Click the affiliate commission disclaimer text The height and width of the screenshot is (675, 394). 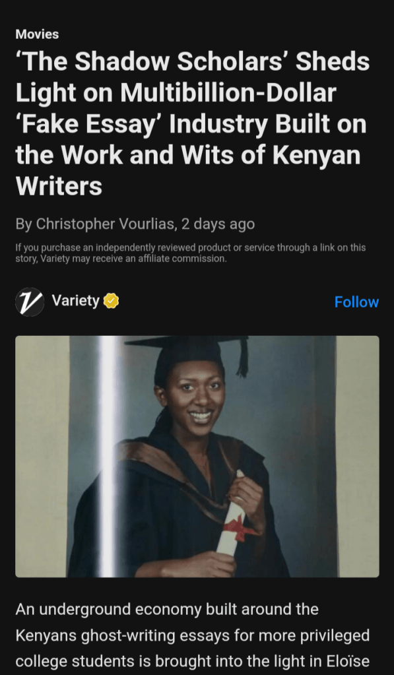pos(190,253)
